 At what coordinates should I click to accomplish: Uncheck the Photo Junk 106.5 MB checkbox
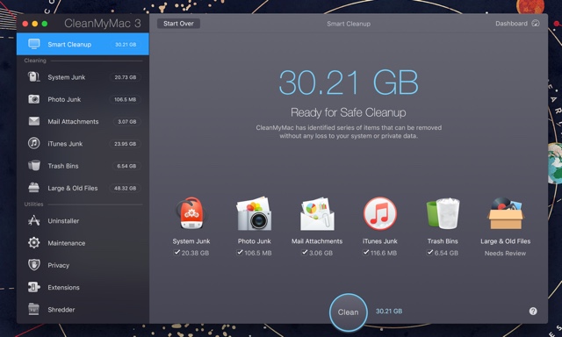(240, 253)
